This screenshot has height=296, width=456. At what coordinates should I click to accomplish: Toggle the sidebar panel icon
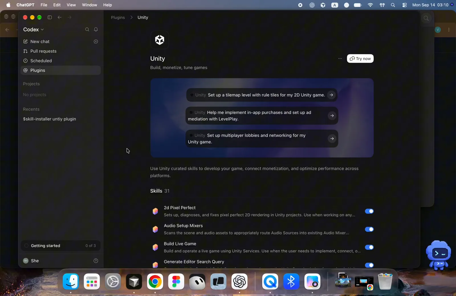[x=50, y=17]
